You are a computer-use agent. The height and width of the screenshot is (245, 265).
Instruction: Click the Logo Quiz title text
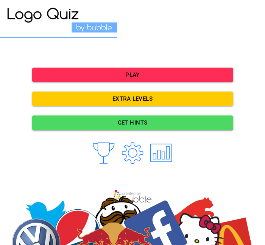click(x=43, y=14)
